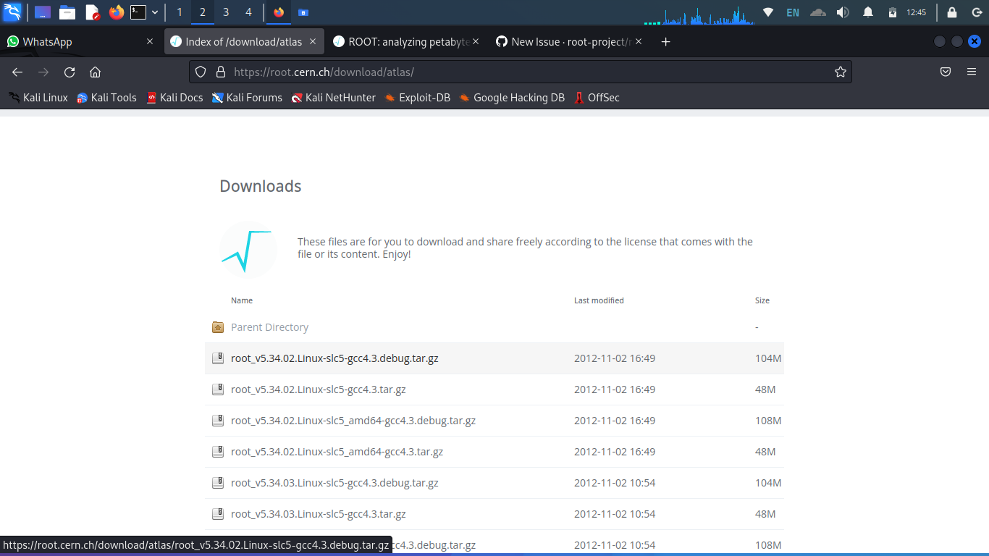The width and height of the screenshot is (989, 556).
Task: Open Firefox's hamburger menu
Action: click(x=972, y=72)
